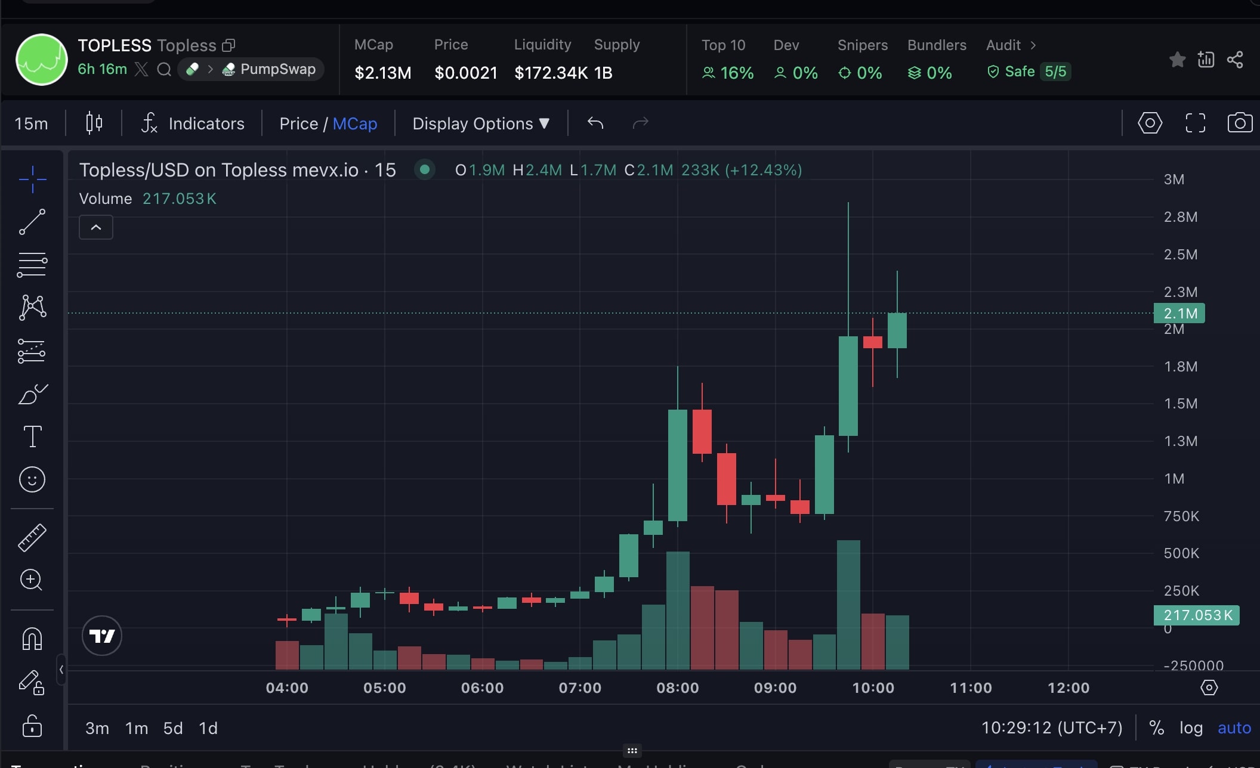
Task: Toggle auto scale mode
Action: point(1234,727)
